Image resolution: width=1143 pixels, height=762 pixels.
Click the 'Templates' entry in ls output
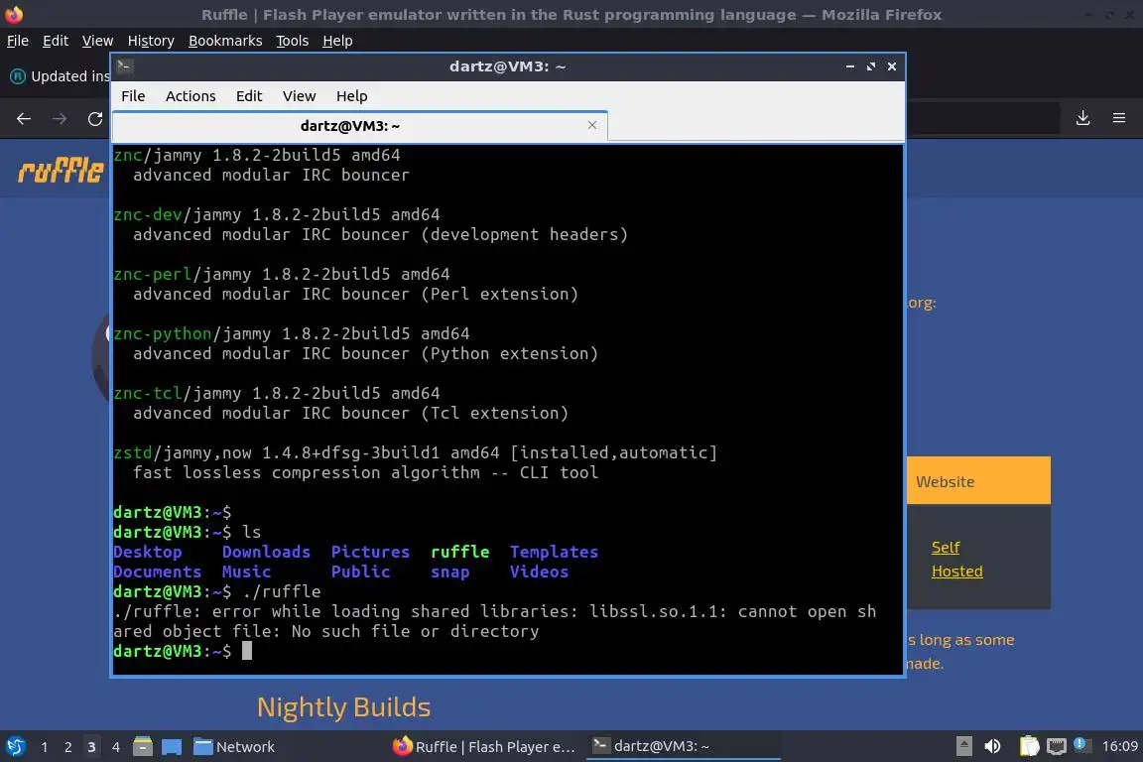[554, 552]
